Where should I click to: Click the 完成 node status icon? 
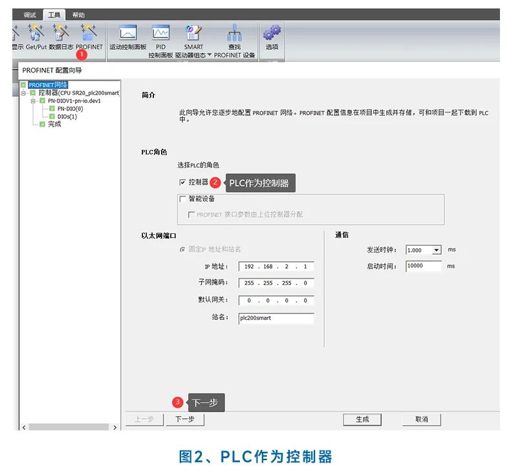coord(42,124)
